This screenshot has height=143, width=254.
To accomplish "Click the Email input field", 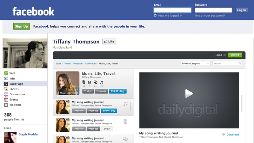I will [172, 10].
